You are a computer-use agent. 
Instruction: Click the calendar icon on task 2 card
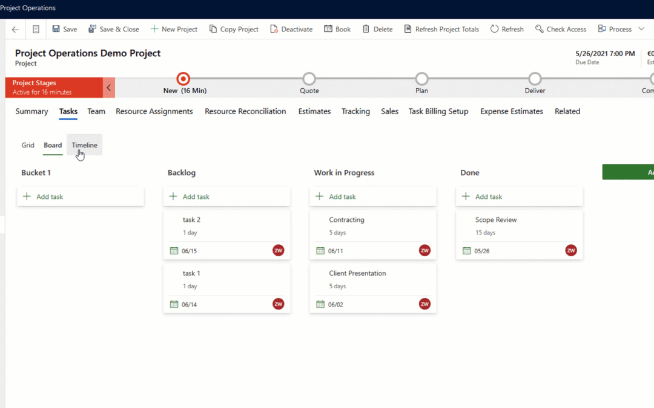tap(174, 251)
